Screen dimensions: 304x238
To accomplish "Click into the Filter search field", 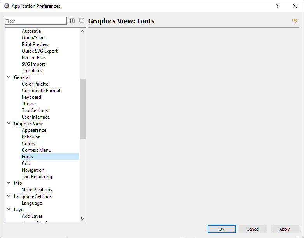I will click(35, 21).
